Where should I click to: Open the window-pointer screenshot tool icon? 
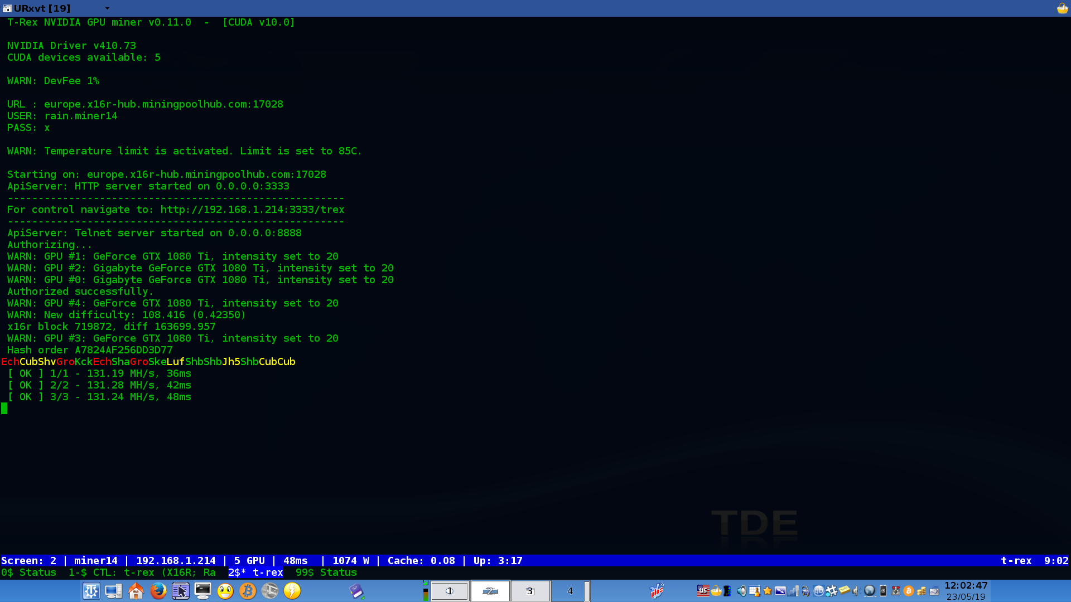coord(180,591)
